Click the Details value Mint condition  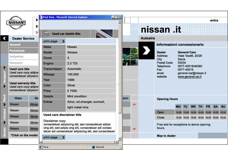77,96
